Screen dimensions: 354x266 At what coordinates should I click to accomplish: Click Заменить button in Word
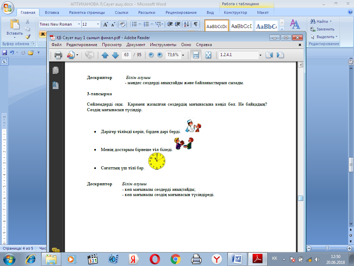coord(322,29)
